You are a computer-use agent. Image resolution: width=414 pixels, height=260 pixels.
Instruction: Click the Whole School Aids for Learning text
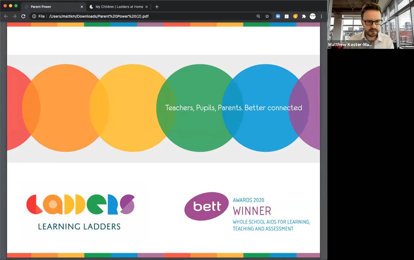pyautogui.click(x=271, y=225)
